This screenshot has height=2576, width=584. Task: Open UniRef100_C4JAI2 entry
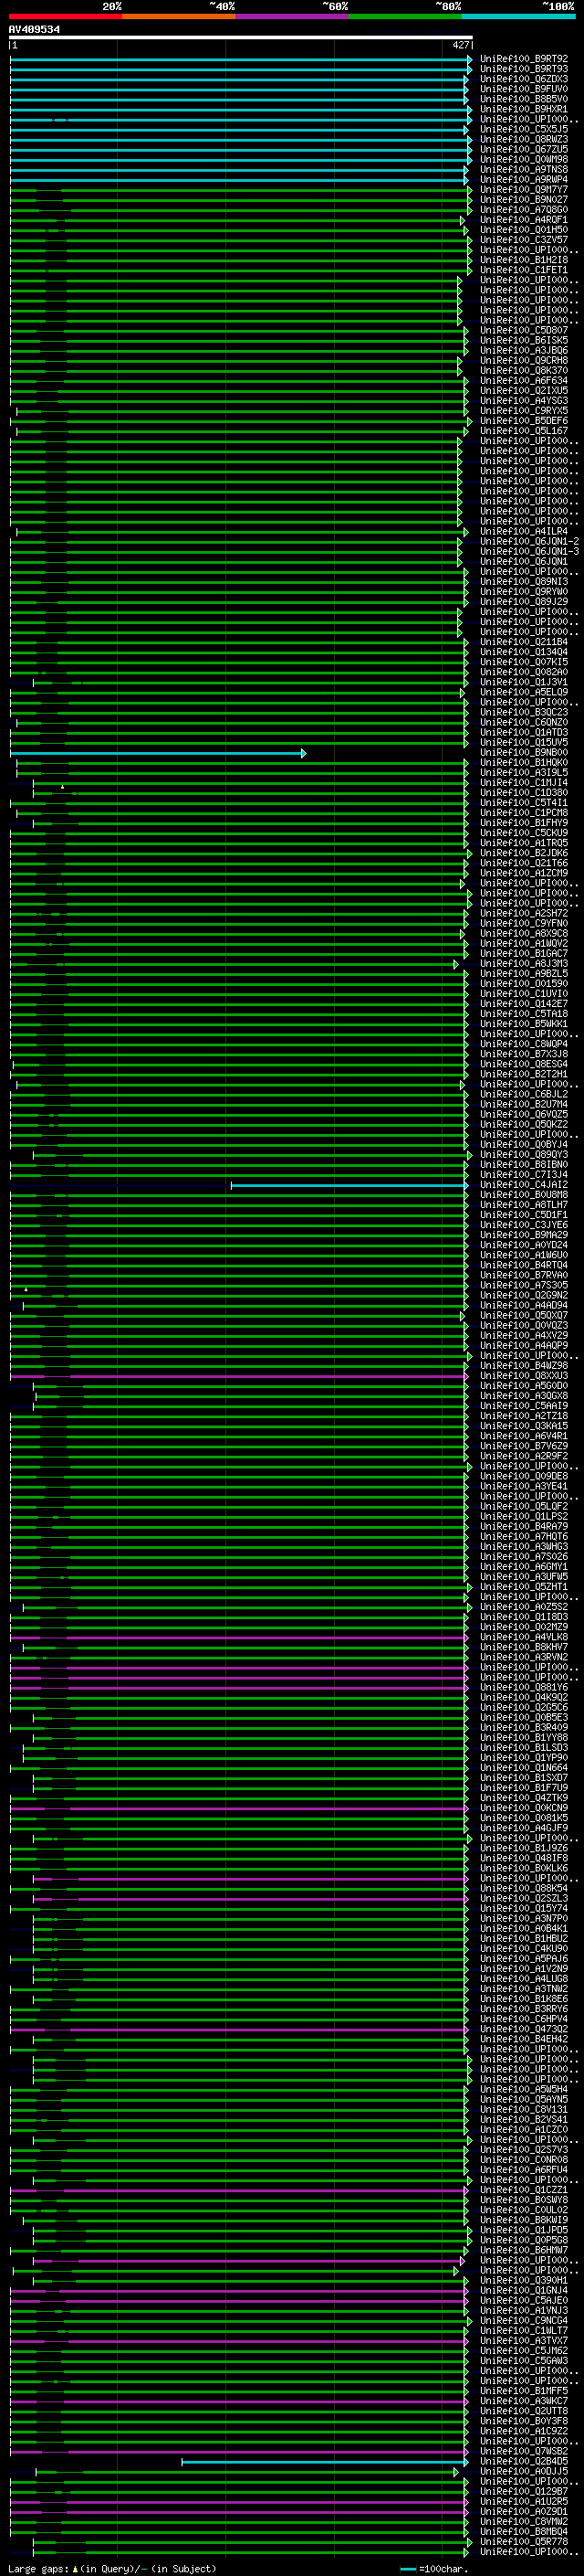pos(523,1185)
